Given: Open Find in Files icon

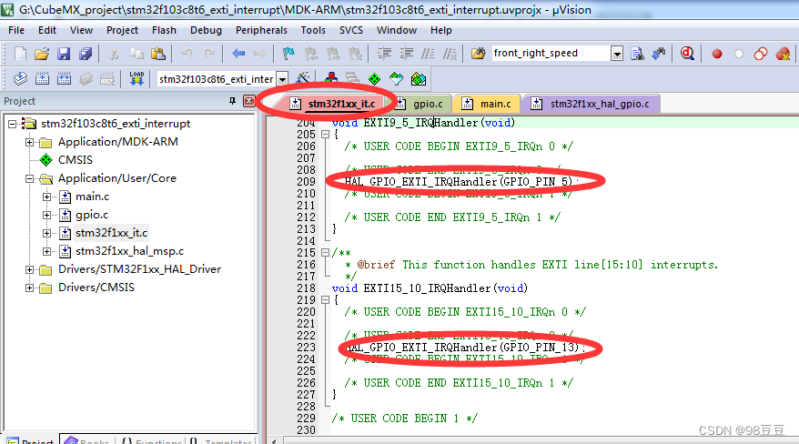Looking at the screenshot, I should pos(478,54).
